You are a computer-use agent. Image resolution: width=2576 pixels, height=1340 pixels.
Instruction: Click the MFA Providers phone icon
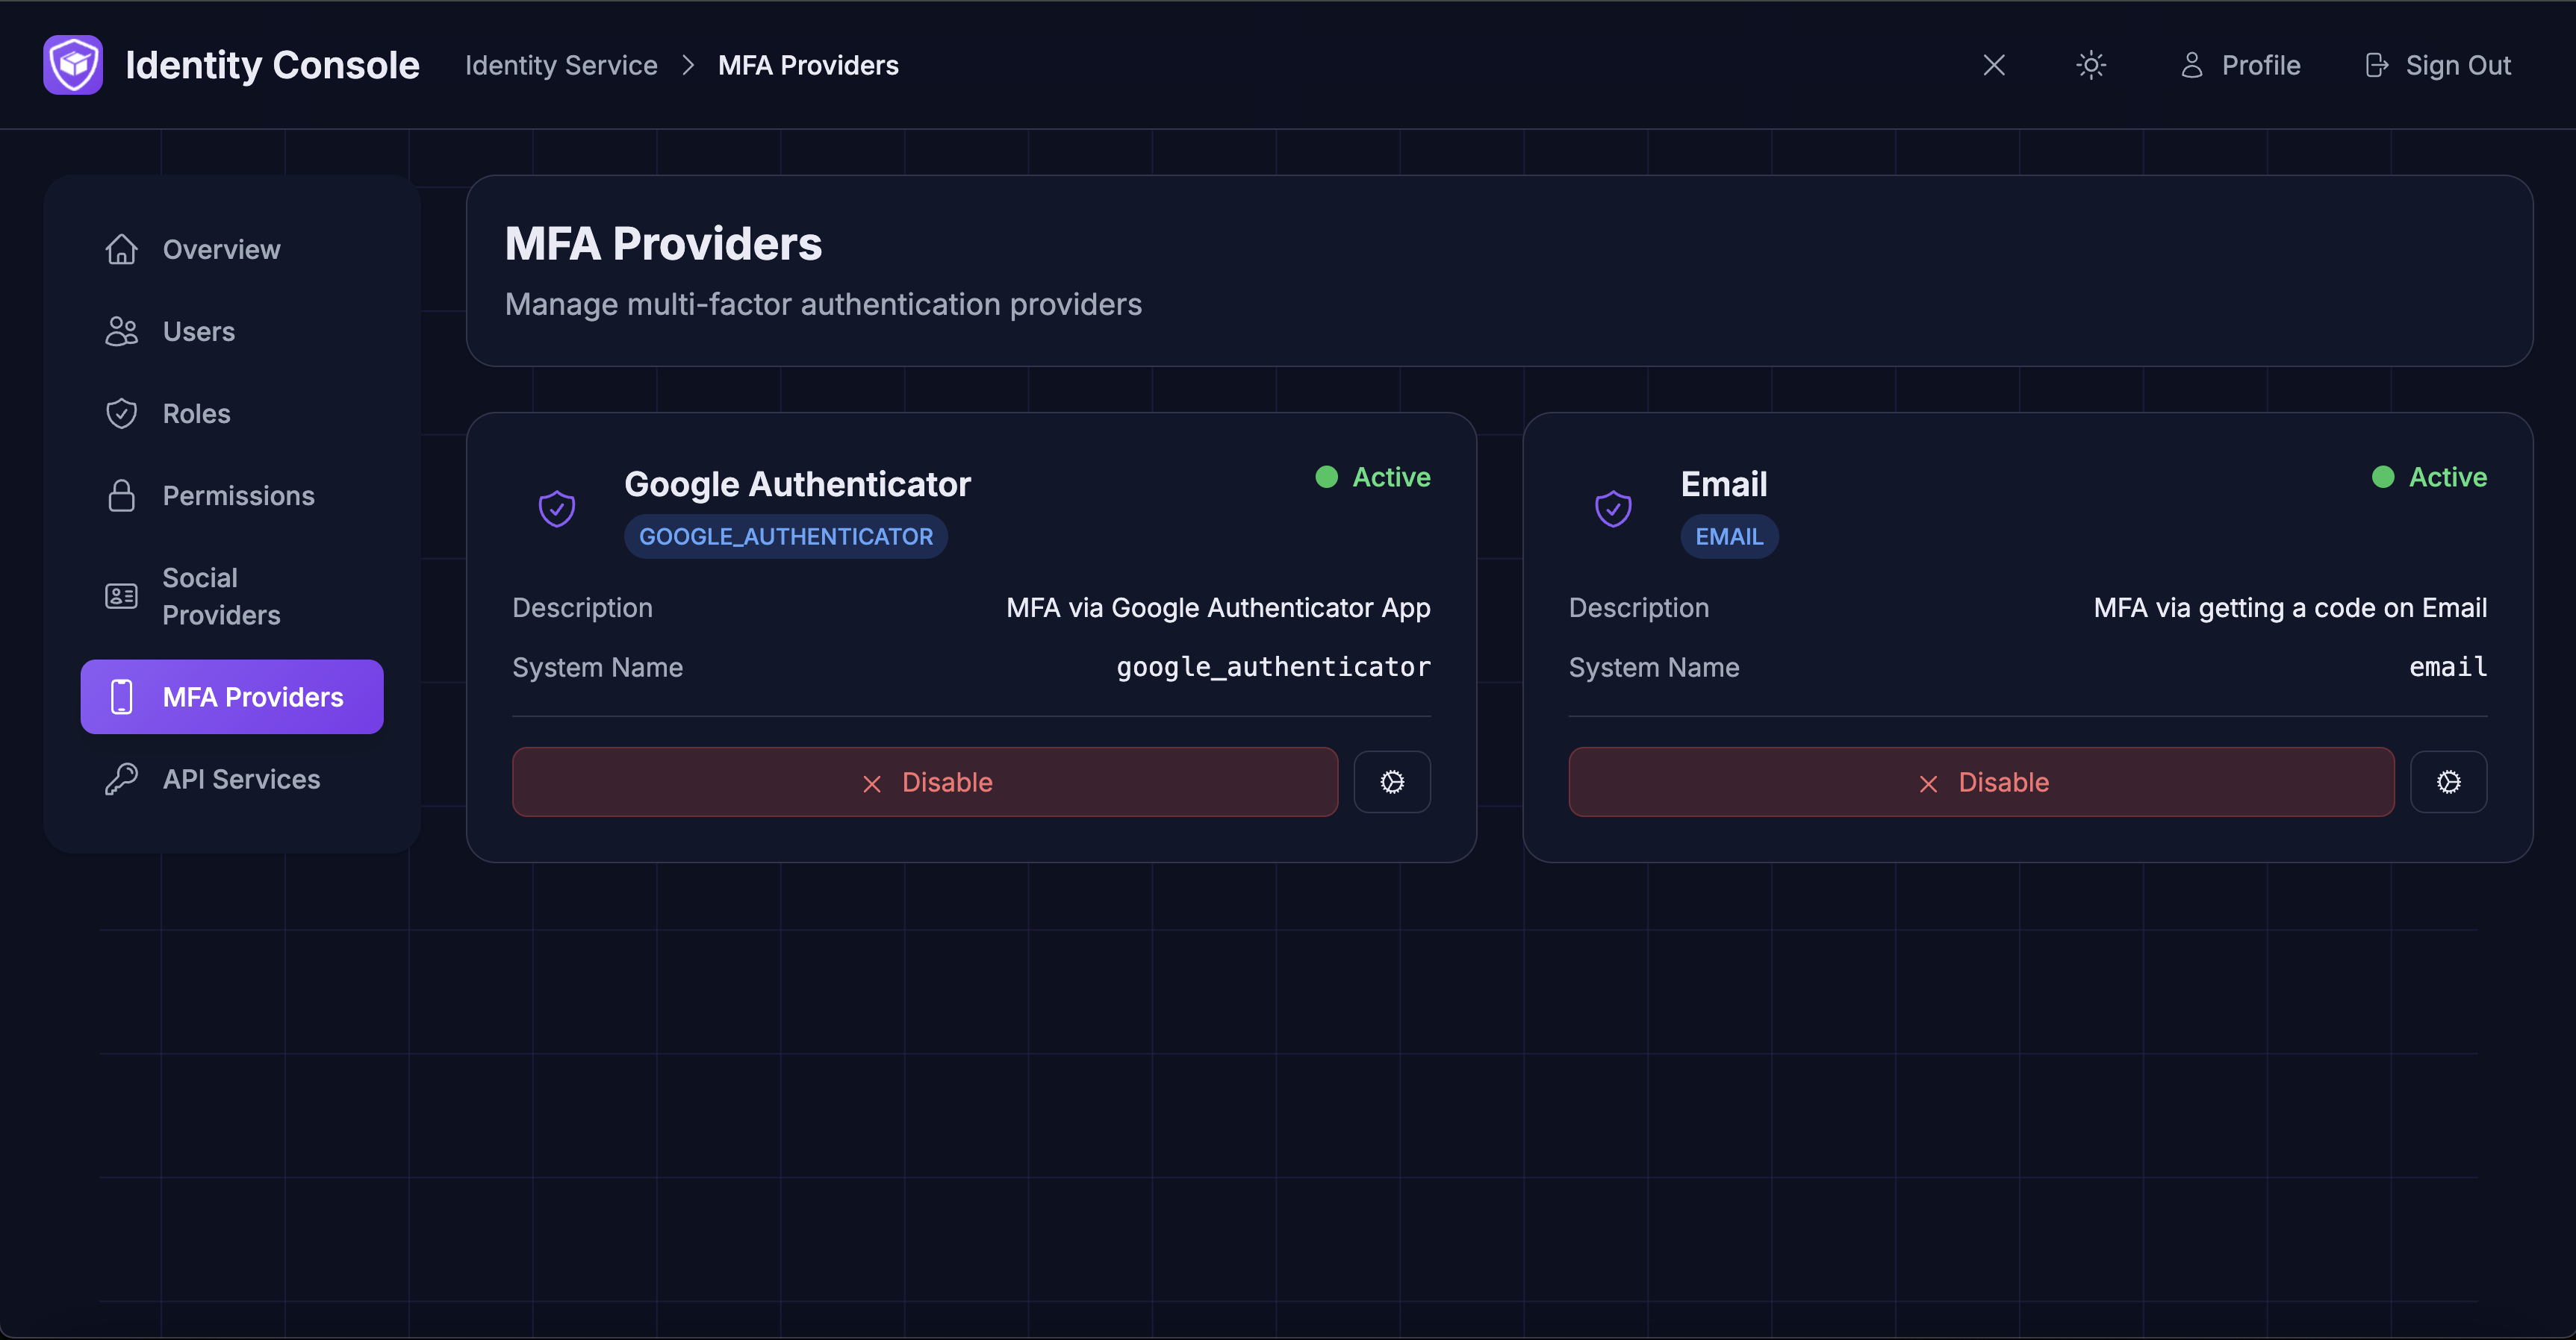pyautogui.click(x=121, y=696)
